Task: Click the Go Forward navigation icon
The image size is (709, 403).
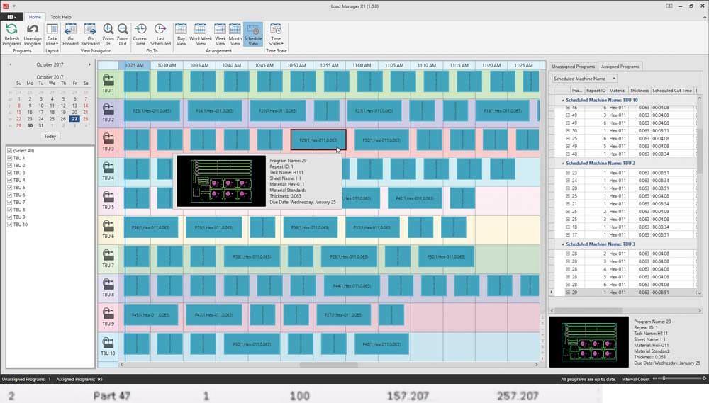Action: coord(70,30)
